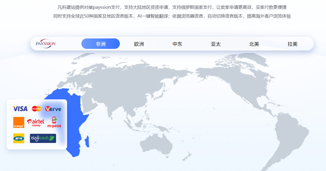Click the Payssion logo

click(46, 44)
